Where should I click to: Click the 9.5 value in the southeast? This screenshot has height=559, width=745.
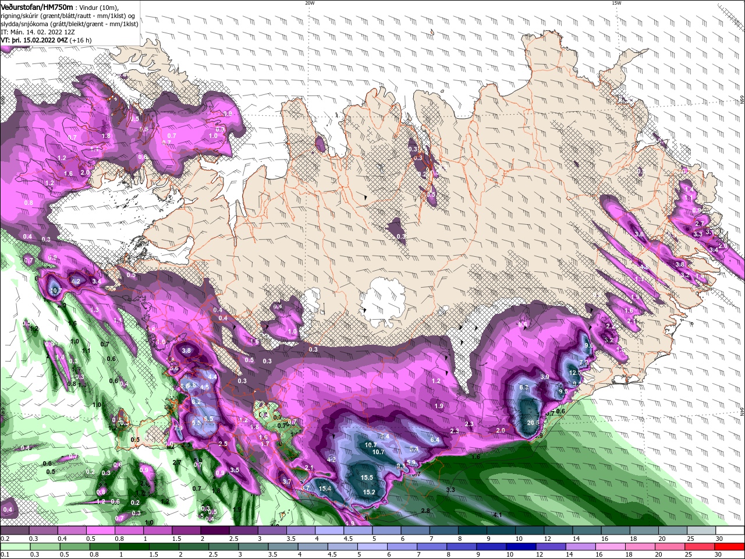coord(563,392)
